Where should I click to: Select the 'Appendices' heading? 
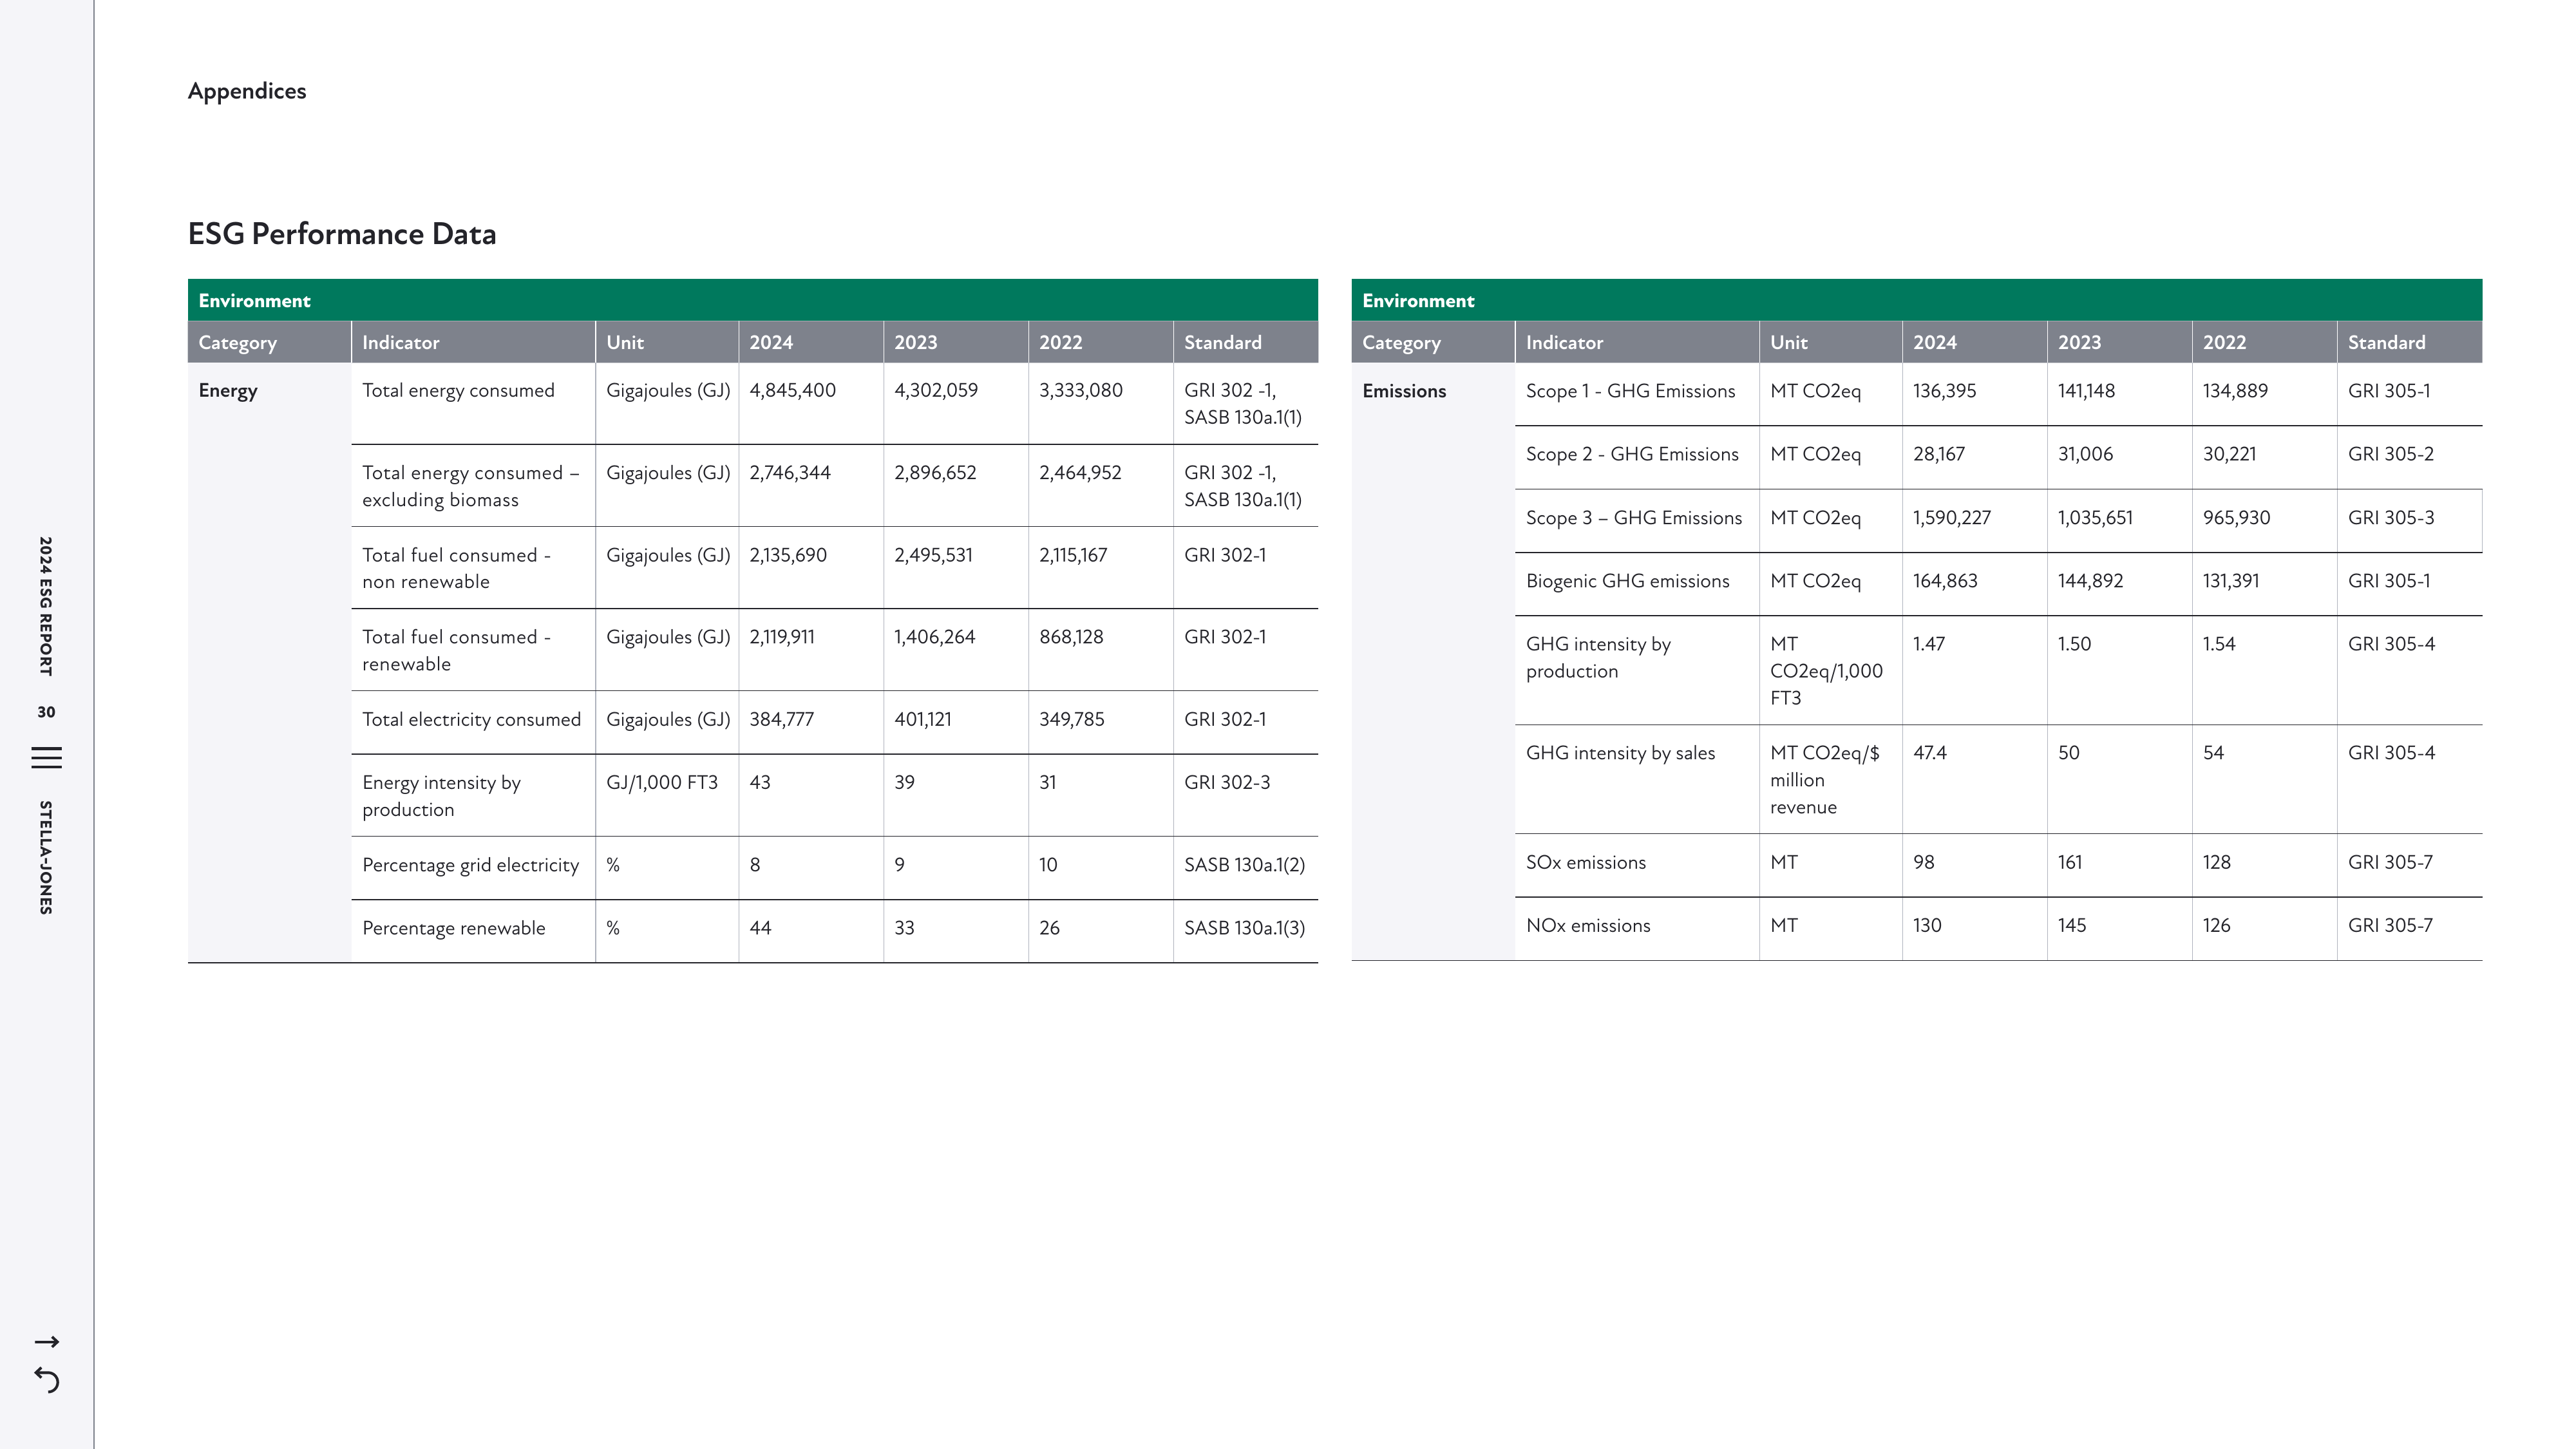(x=247, y=91)
